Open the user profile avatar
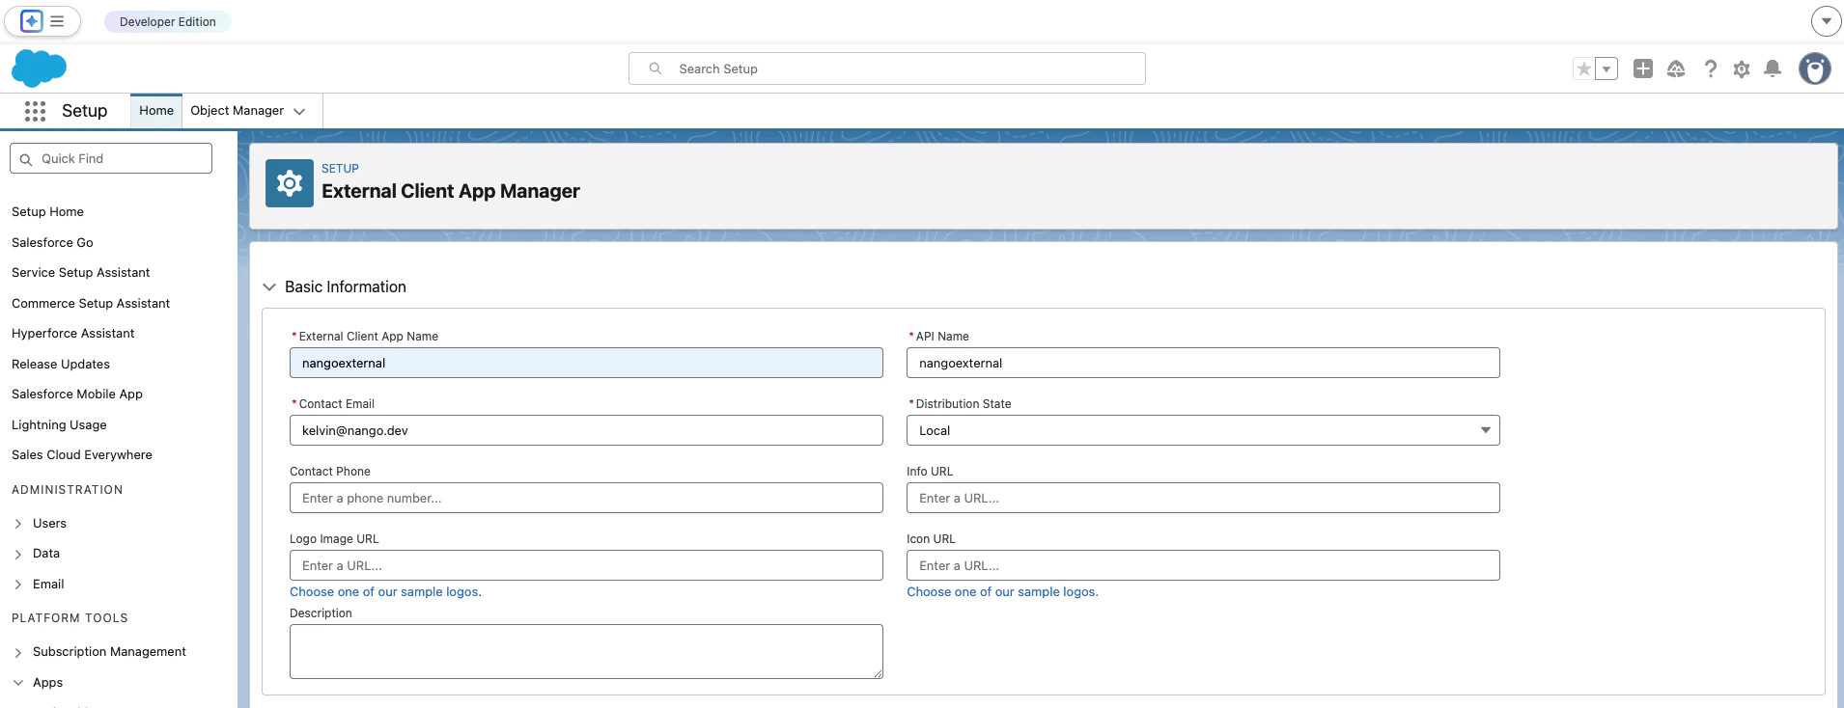The width and height of the screenshot is (1844, 708). pos(1815,68)
